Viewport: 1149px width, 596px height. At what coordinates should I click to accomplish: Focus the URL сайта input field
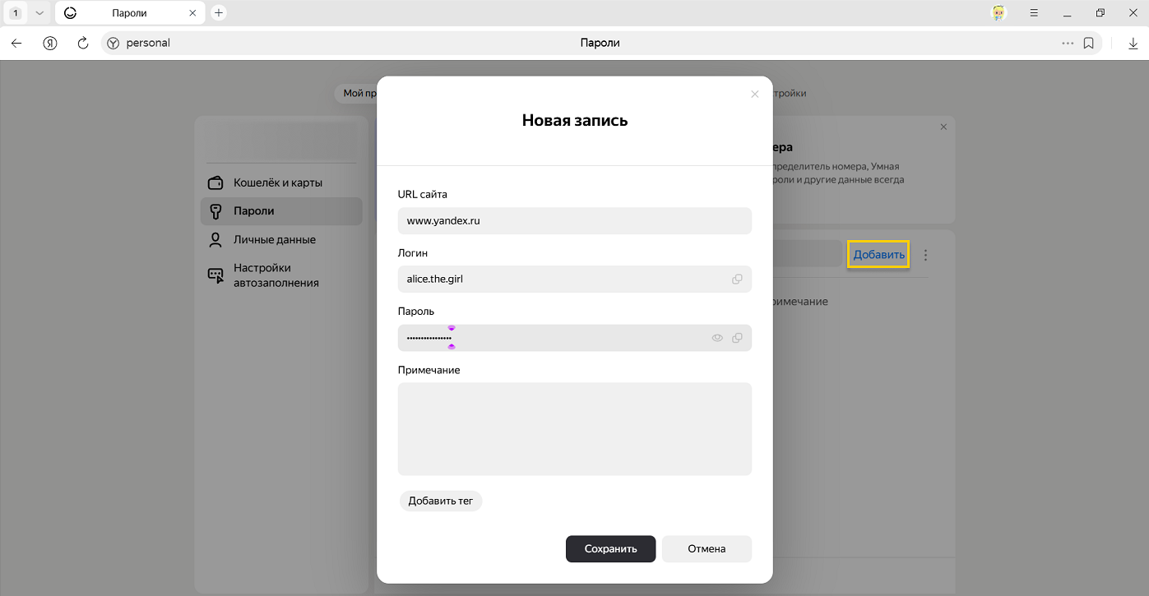point(574,221)
